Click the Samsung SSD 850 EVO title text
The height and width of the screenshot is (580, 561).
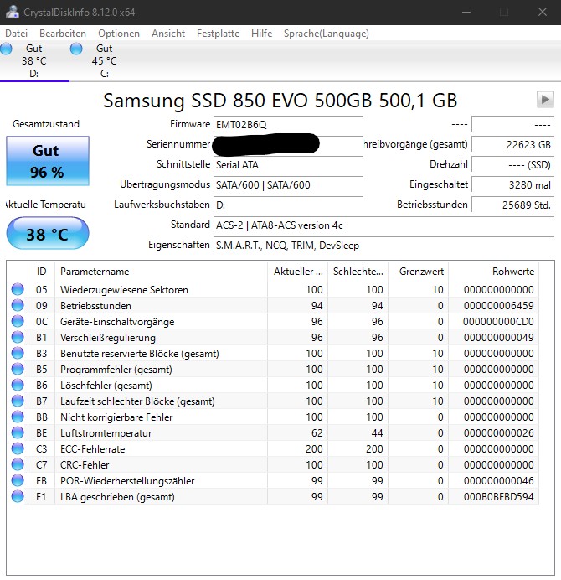click(280, 101)
